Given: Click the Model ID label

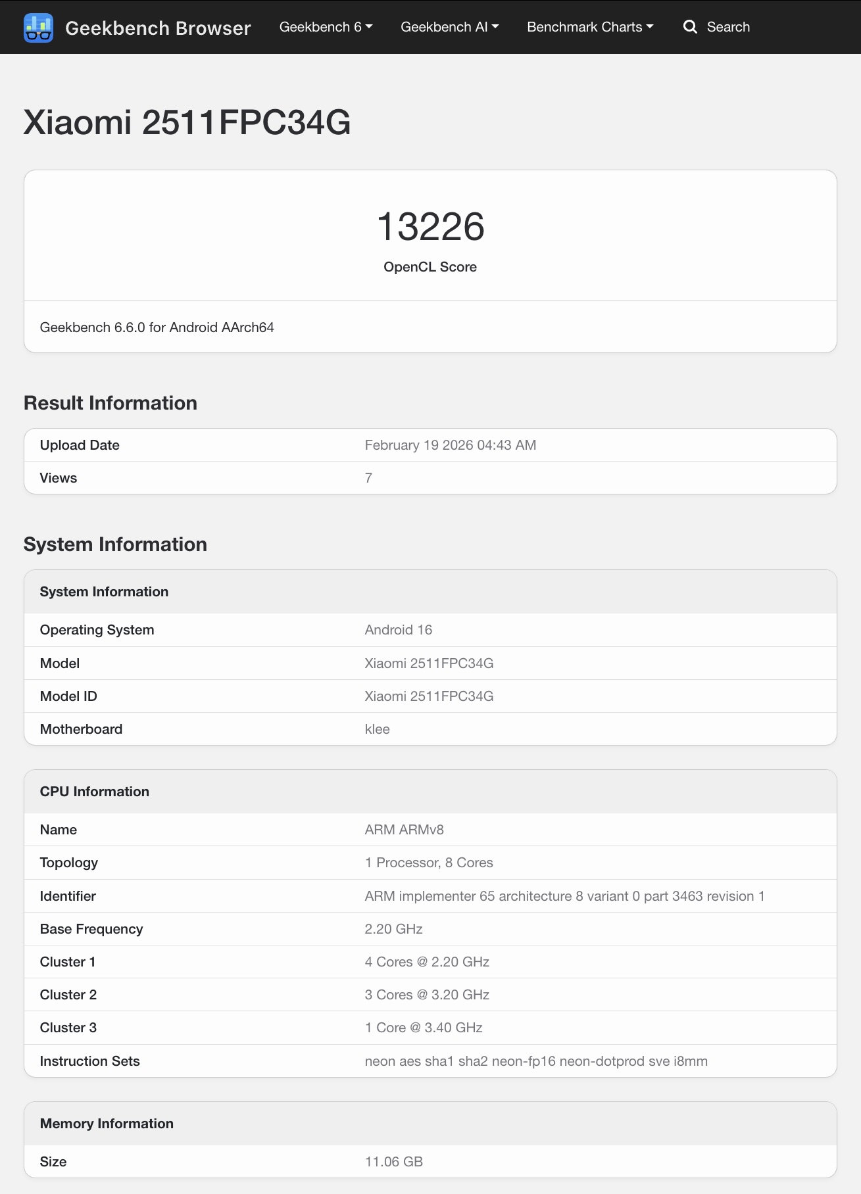Looking at the screenshot, I should point(68,696).
